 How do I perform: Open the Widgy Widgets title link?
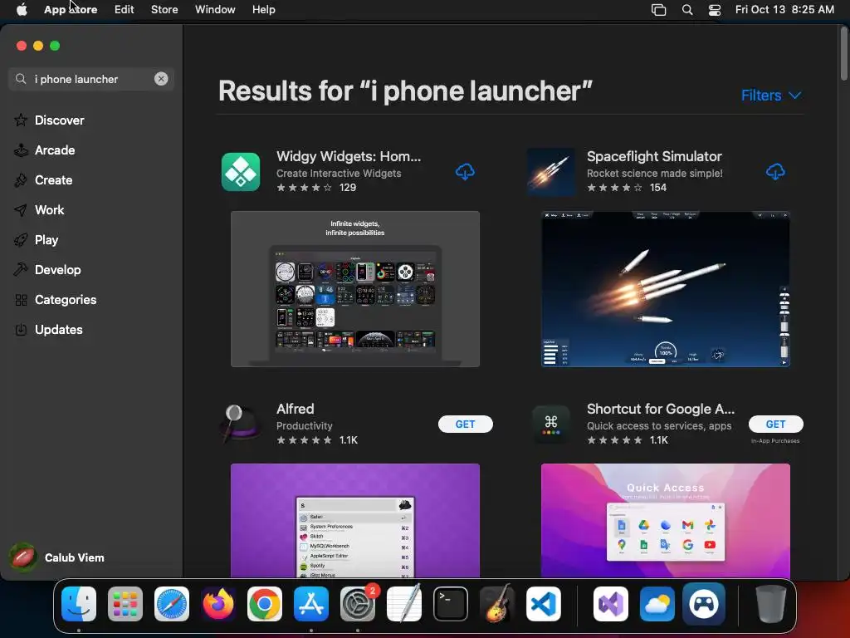click(x=349, y=156)
